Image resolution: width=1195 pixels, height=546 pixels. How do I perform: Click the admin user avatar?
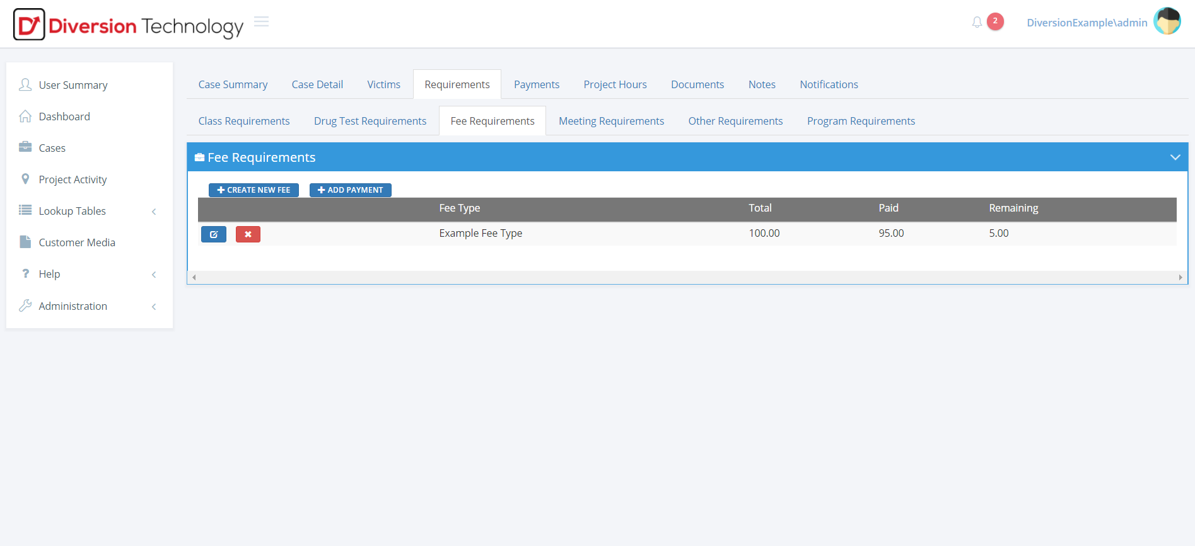tap(1167, 22)
